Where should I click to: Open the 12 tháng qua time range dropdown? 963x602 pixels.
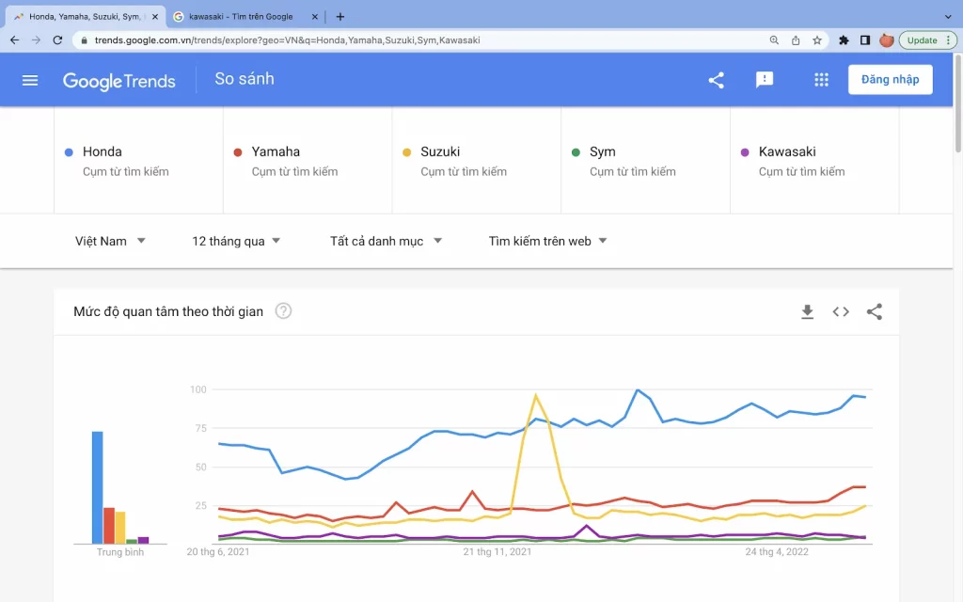(x=236, y=241)
